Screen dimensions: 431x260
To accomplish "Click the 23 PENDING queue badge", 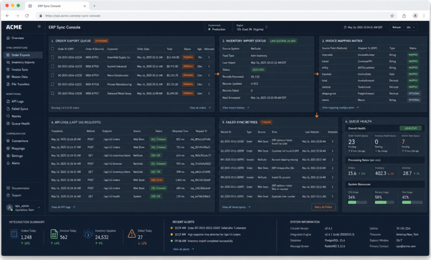I will (101, 41).
